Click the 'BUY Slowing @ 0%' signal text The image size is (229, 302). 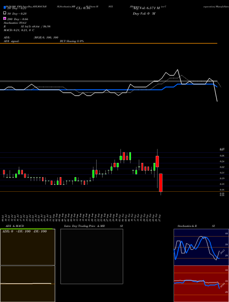tap(72, 41)
